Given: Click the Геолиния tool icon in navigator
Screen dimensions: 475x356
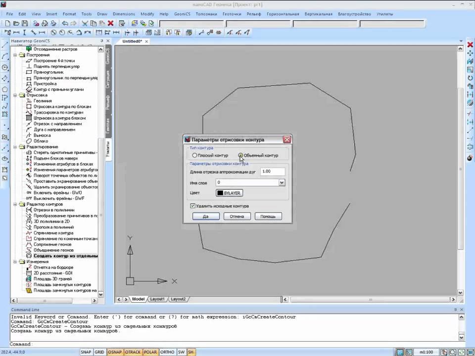Looking at the screenshot, I should [x=29, y=101].
